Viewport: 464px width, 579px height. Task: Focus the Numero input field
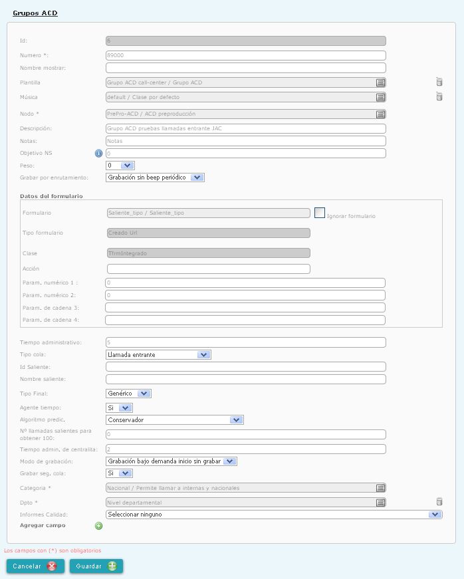pos(246,55)
